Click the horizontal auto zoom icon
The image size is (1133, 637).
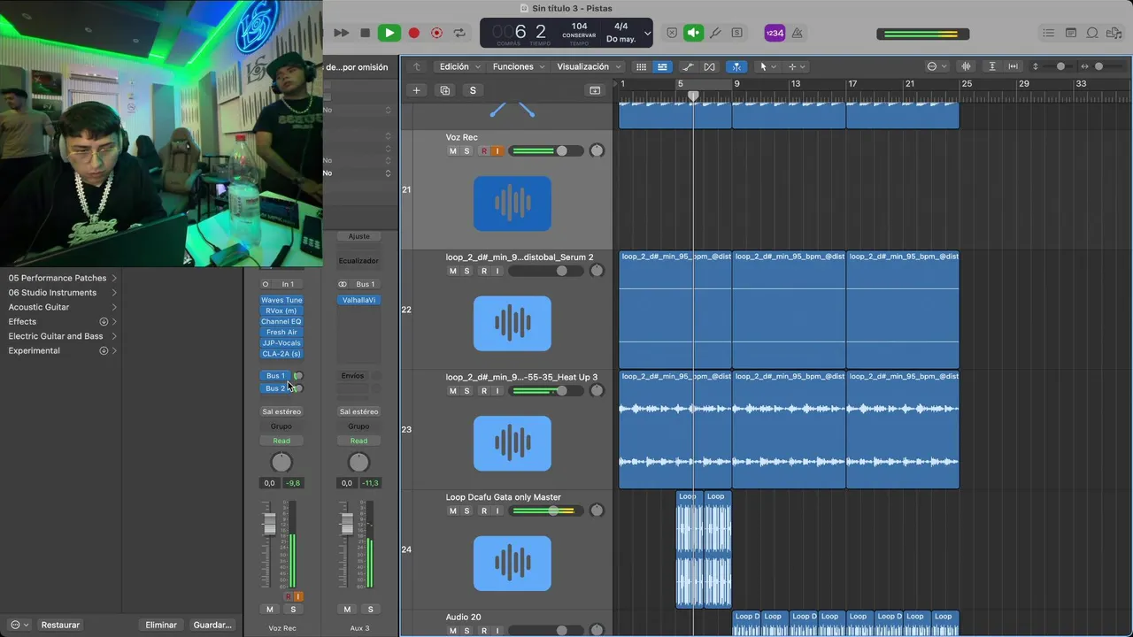1014,66
